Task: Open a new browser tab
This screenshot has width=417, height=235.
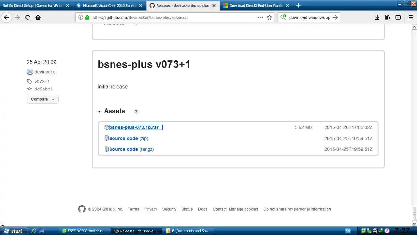Action: click(298, 5)
